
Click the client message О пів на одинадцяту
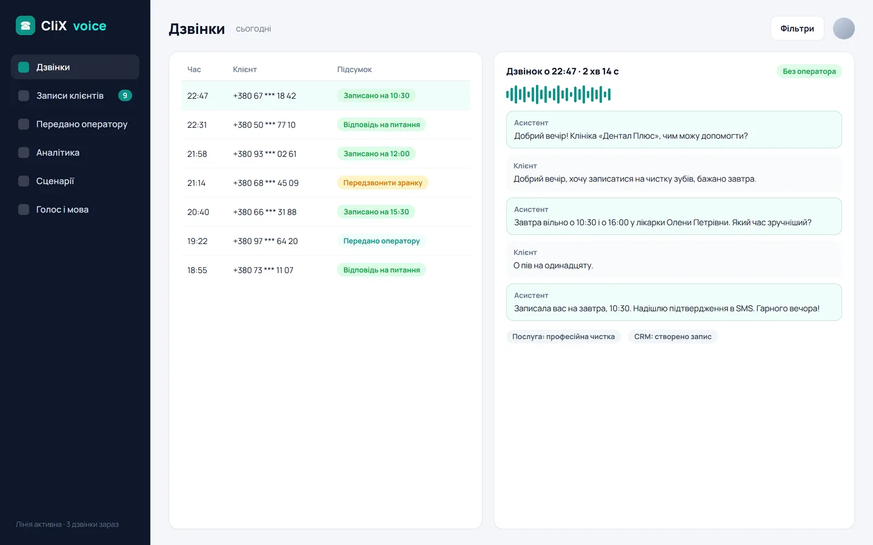tap(674, 259)
